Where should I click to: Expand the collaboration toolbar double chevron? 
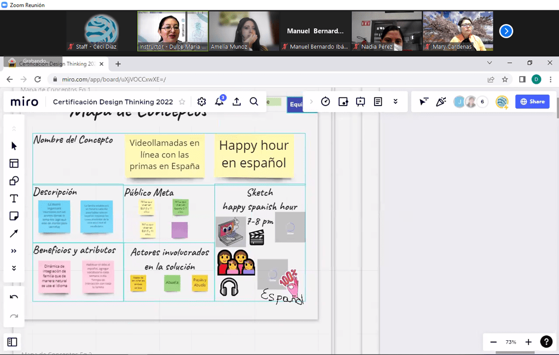tap(395, 102)
